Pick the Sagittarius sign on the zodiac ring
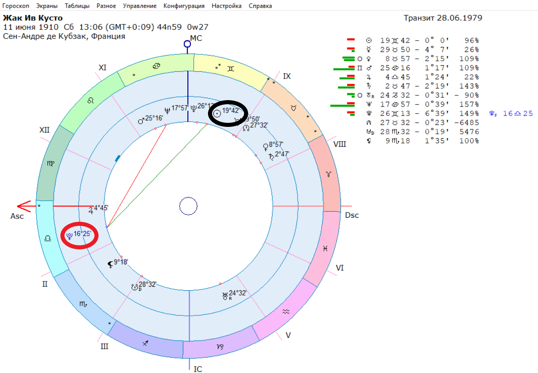Screen dimensions: 538x373 tap(146, 343)
